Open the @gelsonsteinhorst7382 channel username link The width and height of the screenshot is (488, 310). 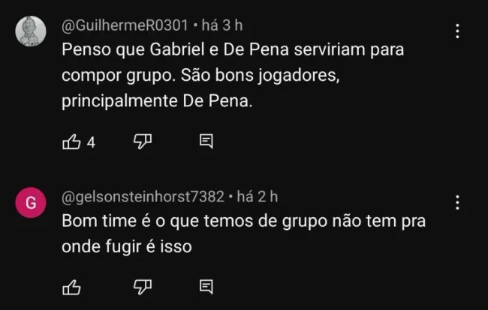click(143, 197)
